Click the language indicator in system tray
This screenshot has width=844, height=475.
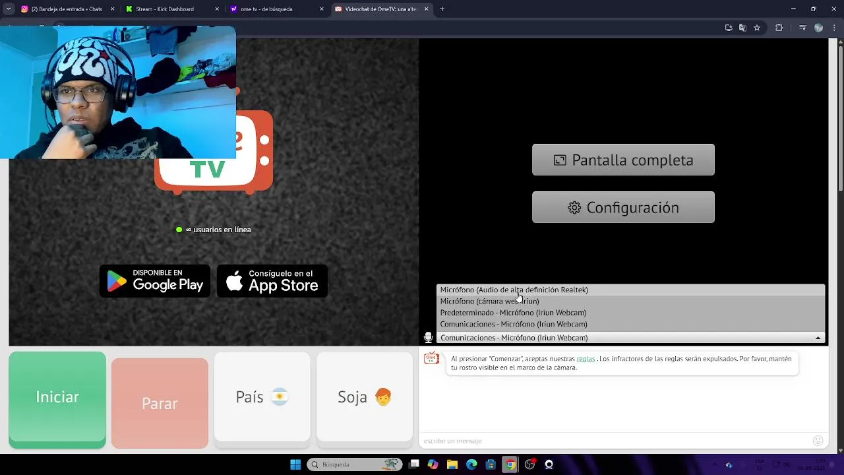[759, 464]
